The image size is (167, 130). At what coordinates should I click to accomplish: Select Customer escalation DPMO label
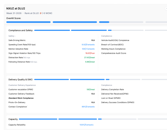[21, 89]
